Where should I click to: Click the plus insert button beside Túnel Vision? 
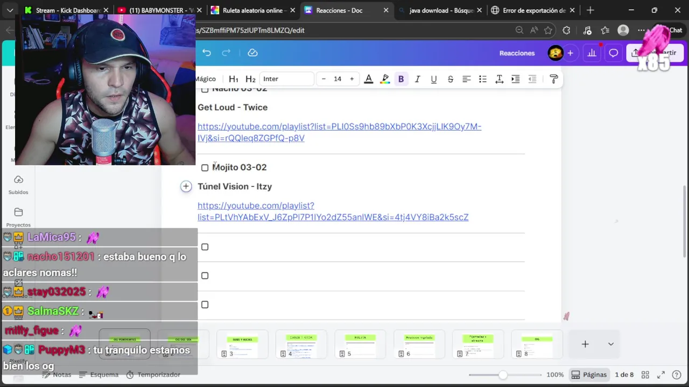pos(186,186)
